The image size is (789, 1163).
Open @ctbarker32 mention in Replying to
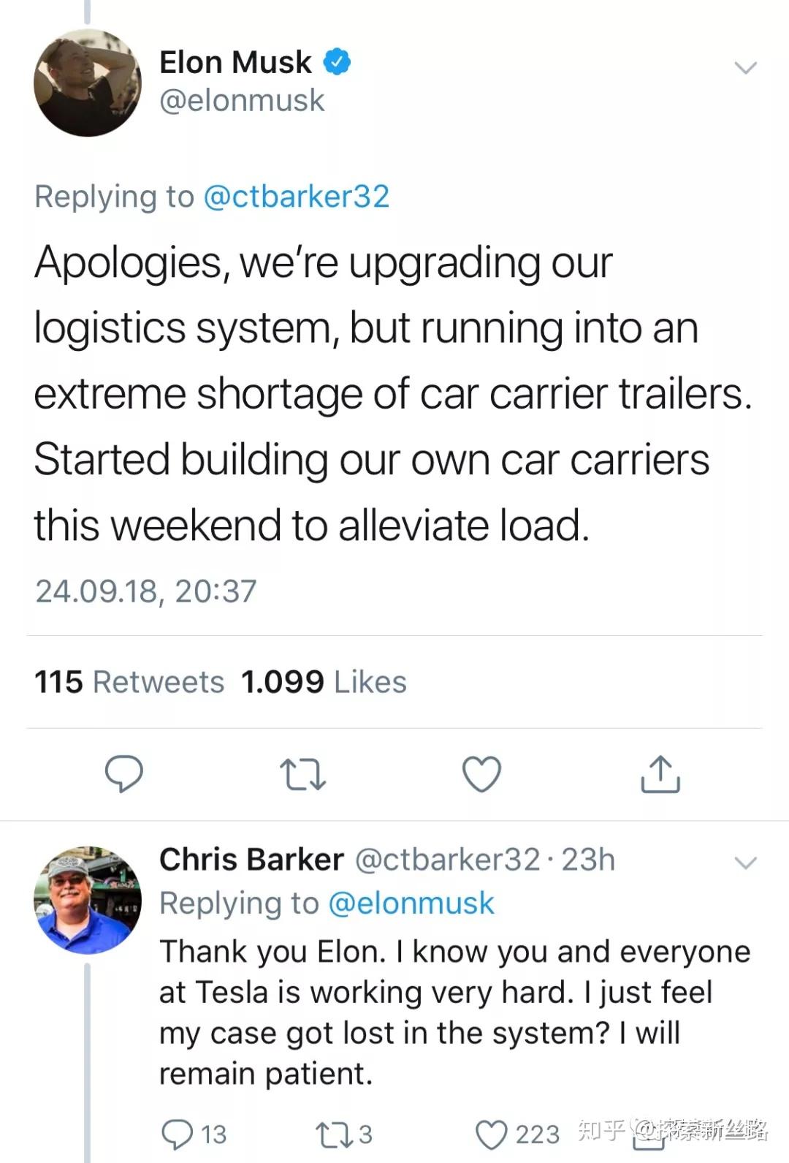(x=296, y=197)
